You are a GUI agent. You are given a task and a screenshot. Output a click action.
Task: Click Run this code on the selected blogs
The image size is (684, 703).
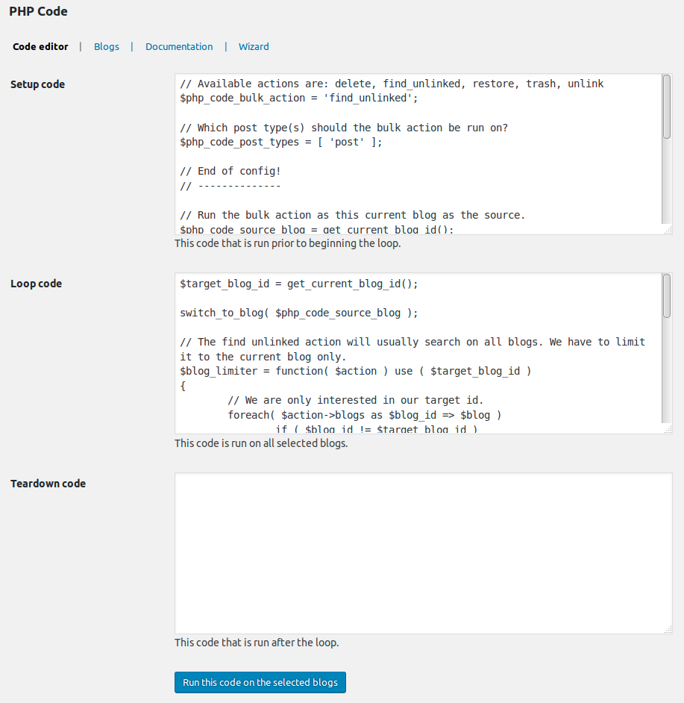click(x=260, y=682)
